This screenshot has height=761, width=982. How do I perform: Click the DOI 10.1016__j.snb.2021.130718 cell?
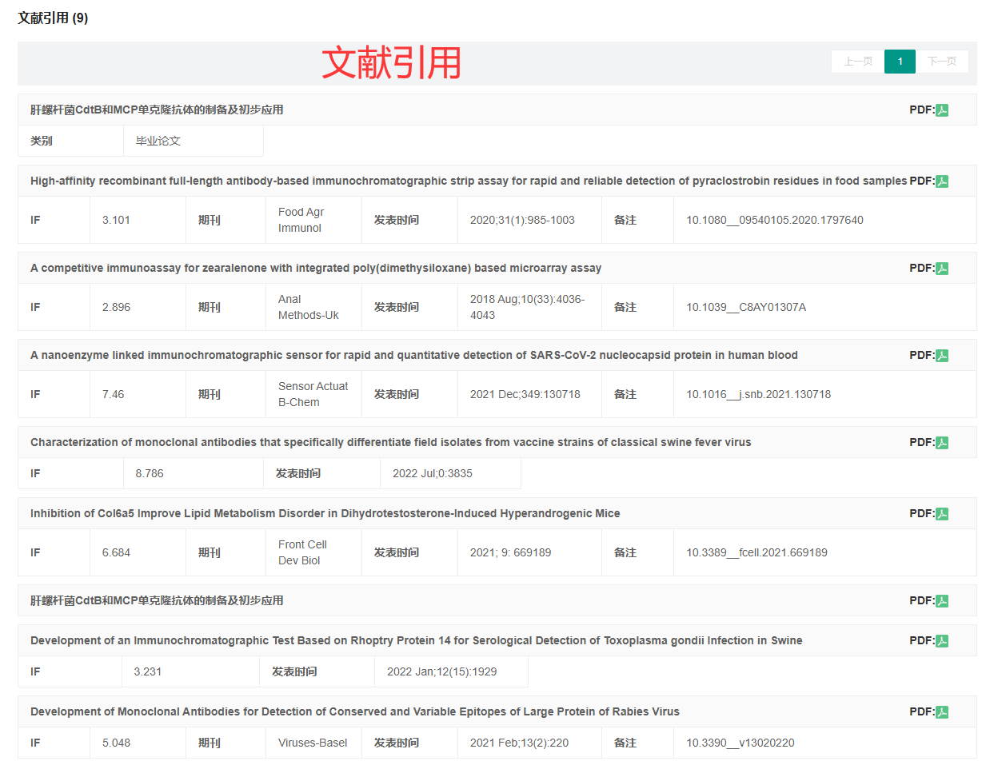click(758, 395)
